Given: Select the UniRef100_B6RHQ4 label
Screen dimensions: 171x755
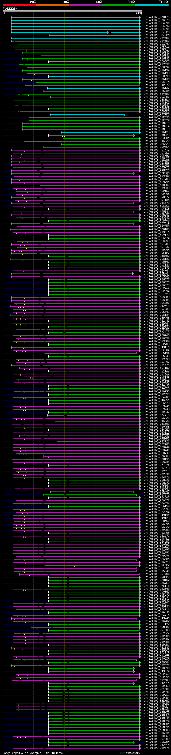Looking at the screenshot, I should pos(156,273).
